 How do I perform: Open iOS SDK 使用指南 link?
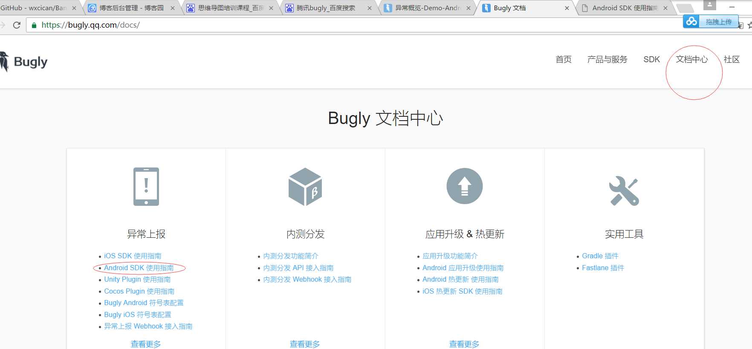(x=133, y=256)
